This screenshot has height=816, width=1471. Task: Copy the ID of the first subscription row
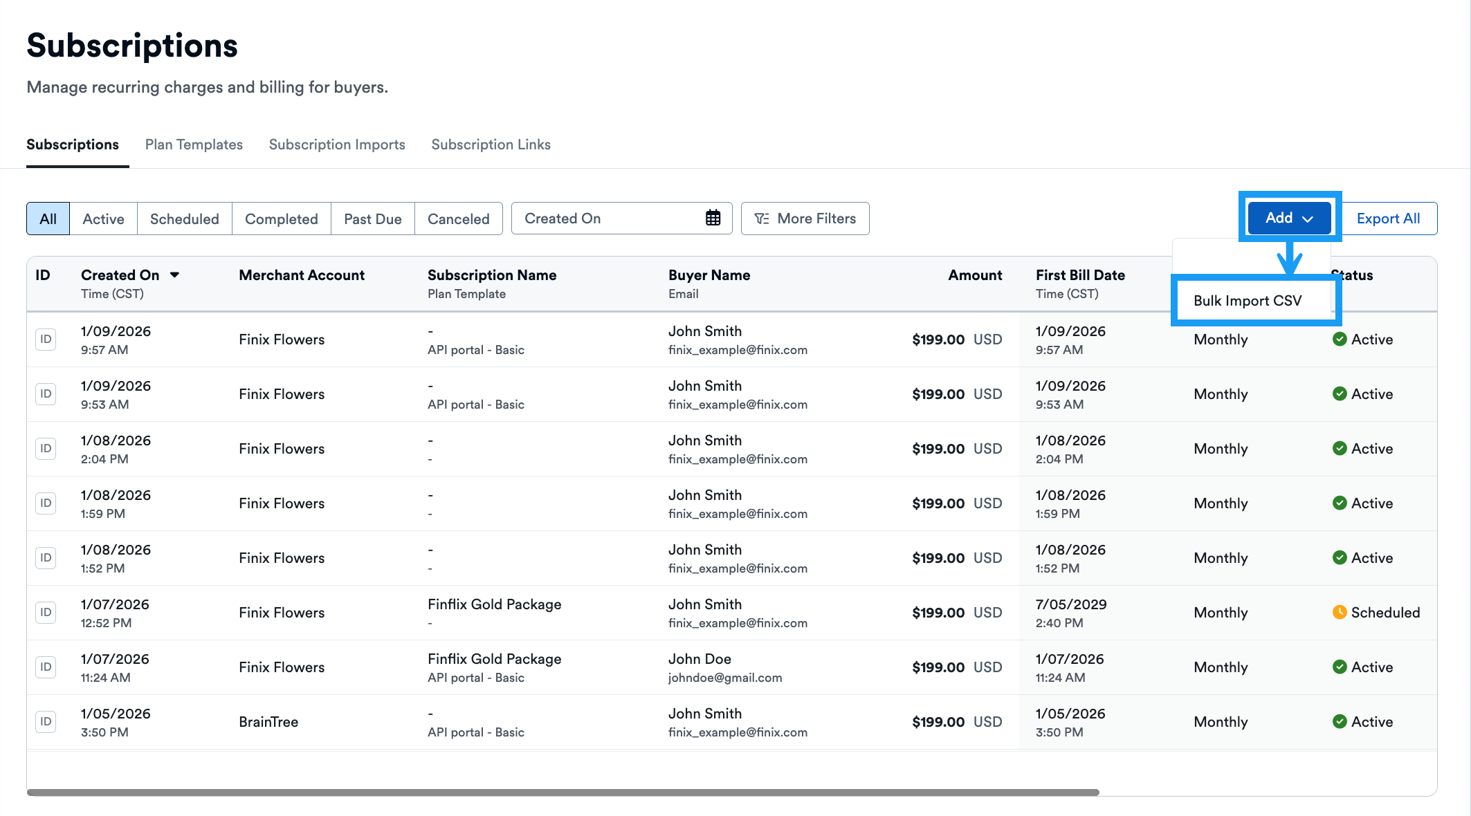[x=46, y=339]
